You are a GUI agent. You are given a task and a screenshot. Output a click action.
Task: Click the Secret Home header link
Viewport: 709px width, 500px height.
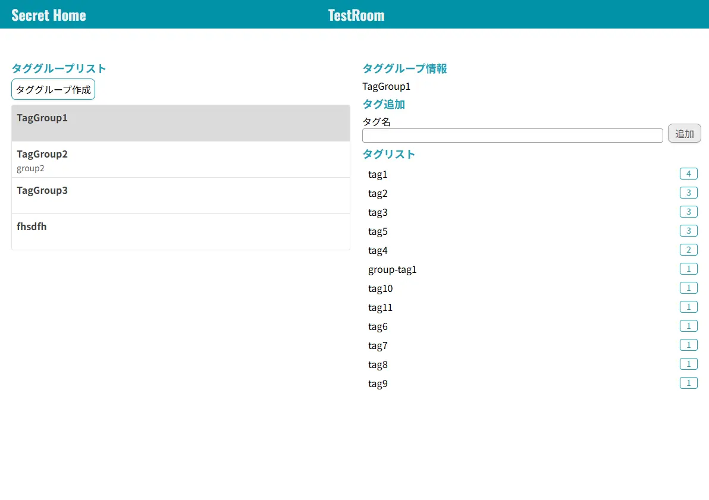point(49,15)
